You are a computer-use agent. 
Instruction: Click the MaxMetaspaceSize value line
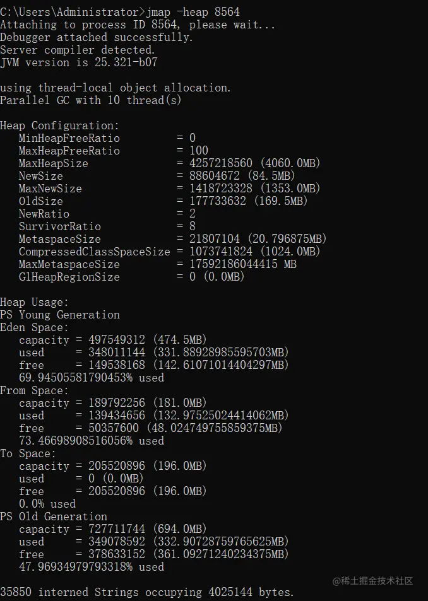(x=243, y=264)
